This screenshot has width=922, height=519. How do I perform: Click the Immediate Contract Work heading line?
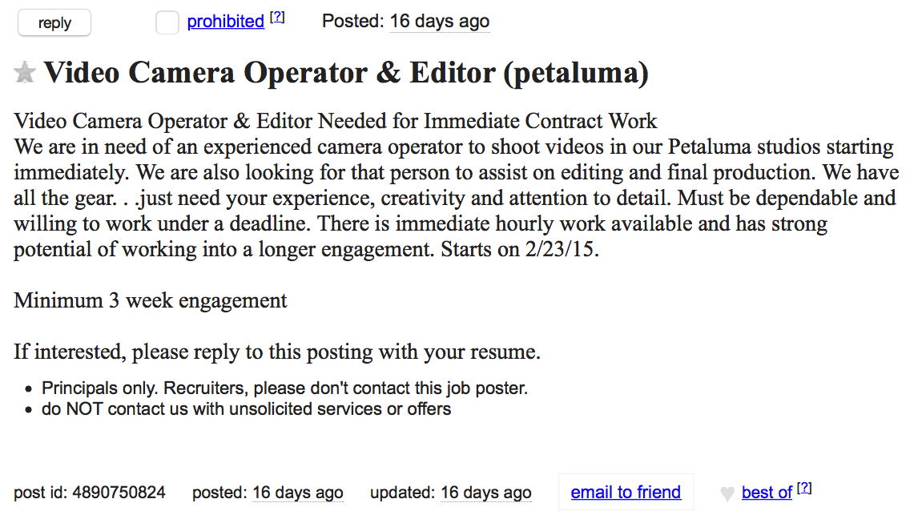click(x=335, y=121)
